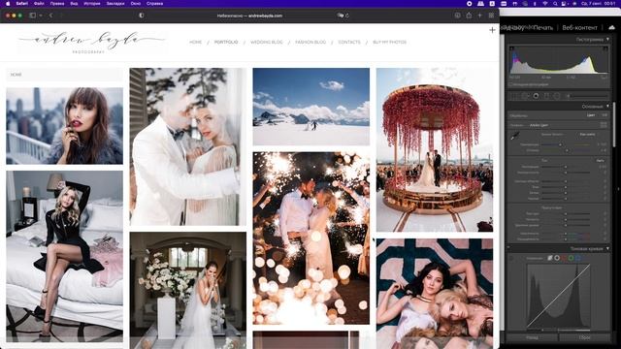Screen dimensions: 621x349
Task: Select the Цвет treatment option
Action: coord(591,115)
